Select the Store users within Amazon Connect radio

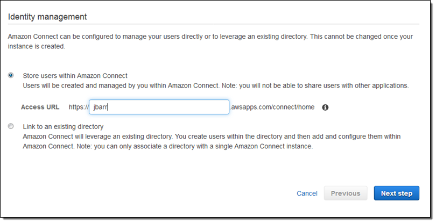[11, 76]
